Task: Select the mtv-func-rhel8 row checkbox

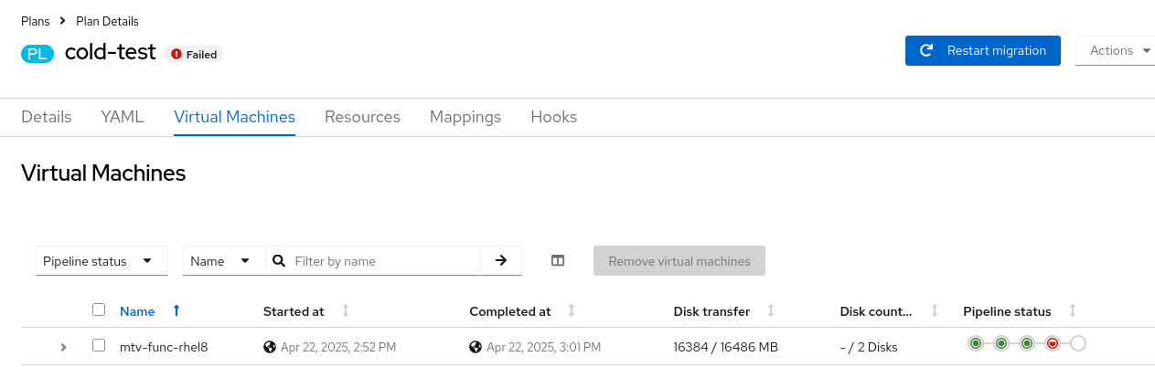Action: (x=99, y=346)
